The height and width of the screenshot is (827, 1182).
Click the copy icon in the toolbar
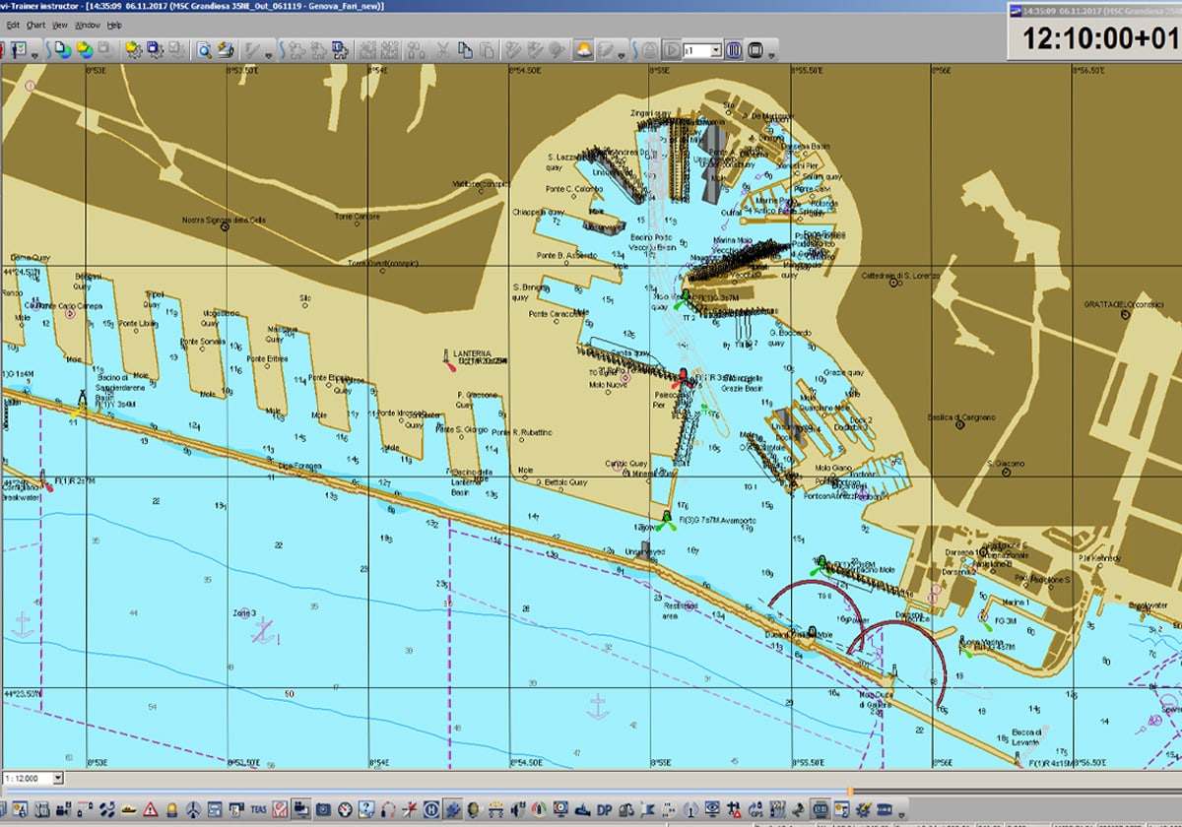(464, 49)
